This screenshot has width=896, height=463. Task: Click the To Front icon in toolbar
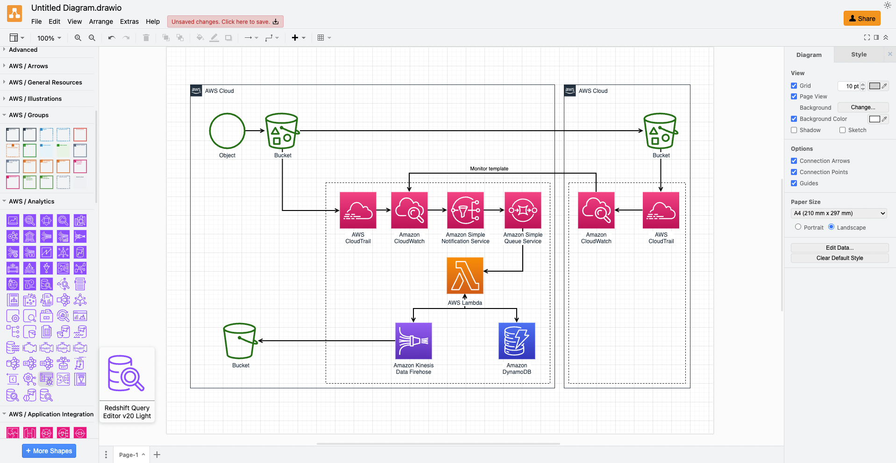[166, 38]
